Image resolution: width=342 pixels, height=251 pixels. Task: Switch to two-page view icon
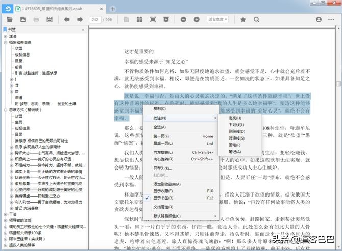coord(139,19)
